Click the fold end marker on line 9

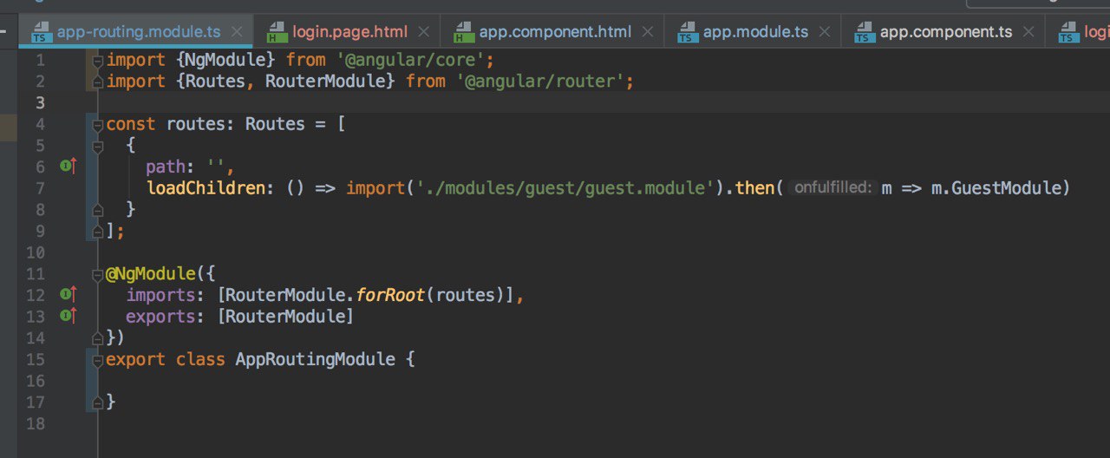98,231
